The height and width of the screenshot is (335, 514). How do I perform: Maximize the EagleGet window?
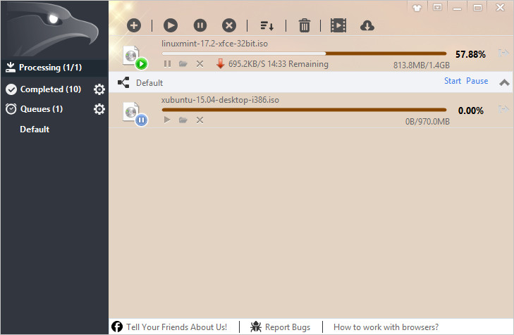[x=477, y=8]
